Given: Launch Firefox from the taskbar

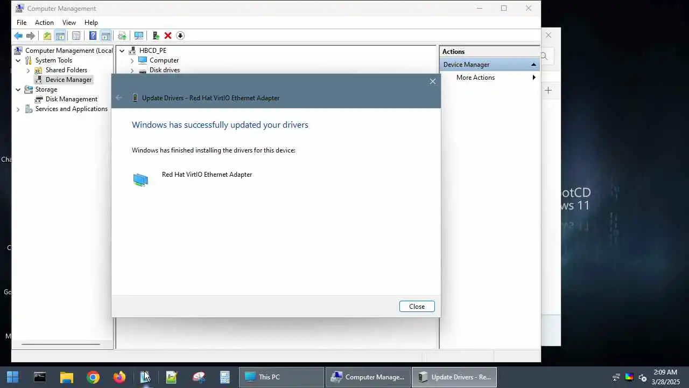Looking at the screenshot, I should 119,377.
